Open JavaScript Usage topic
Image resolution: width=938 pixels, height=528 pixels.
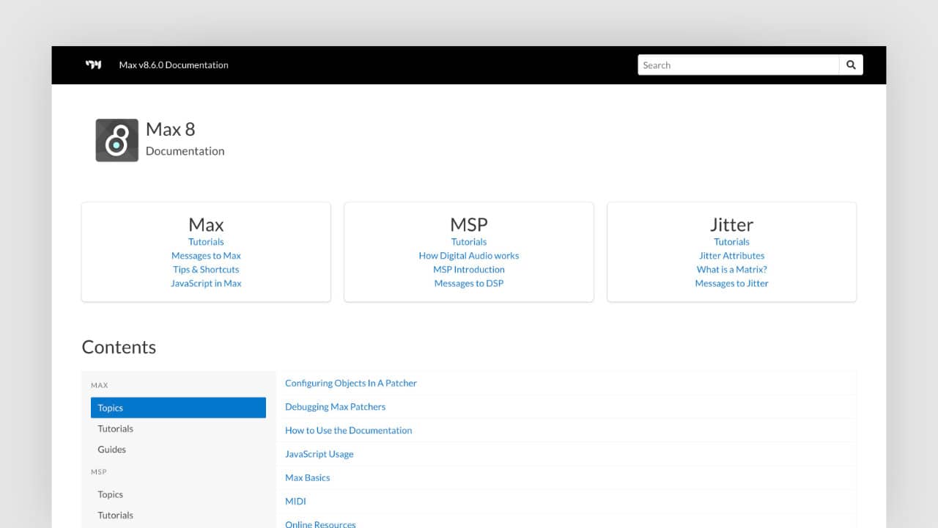coord(320,454)
